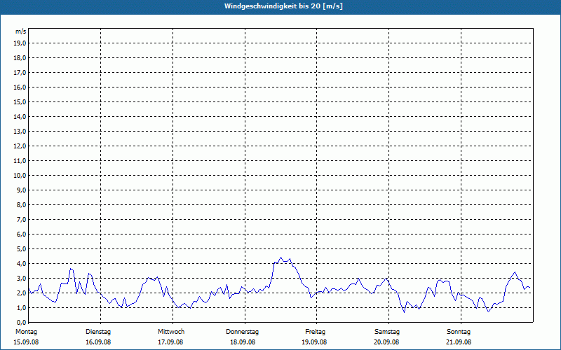Image resolution: width=561 pixels, height=350 pixels.
Task: Click the 'm/s' unit label
Action: (21, 31)
